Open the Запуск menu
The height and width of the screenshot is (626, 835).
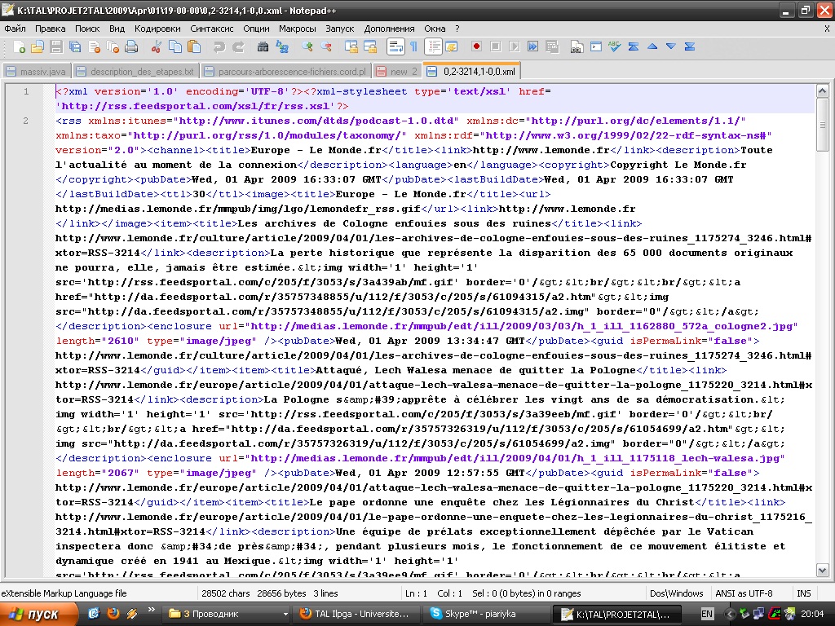coord(340,29)
